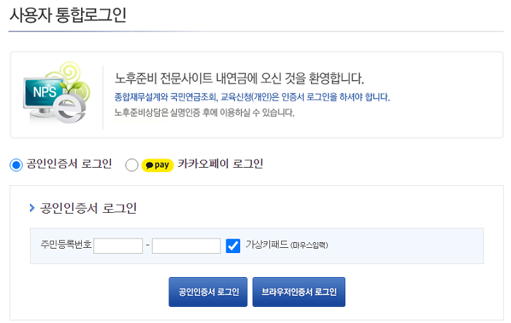
Task: Click the blue 공인인증서 로그인 button
Action: 208,292
